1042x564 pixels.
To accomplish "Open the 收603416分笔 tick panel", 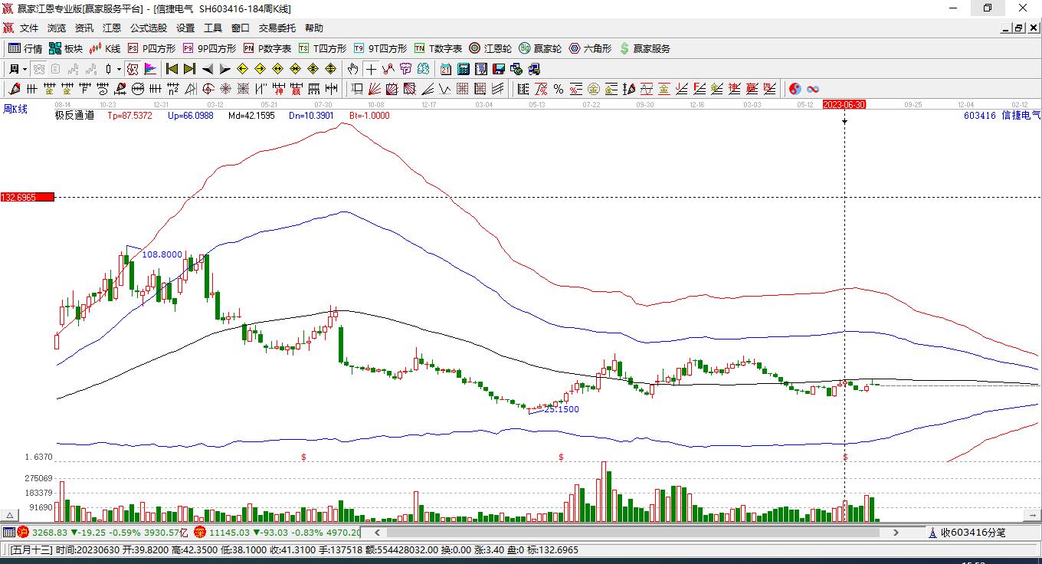I will [967, 532].
